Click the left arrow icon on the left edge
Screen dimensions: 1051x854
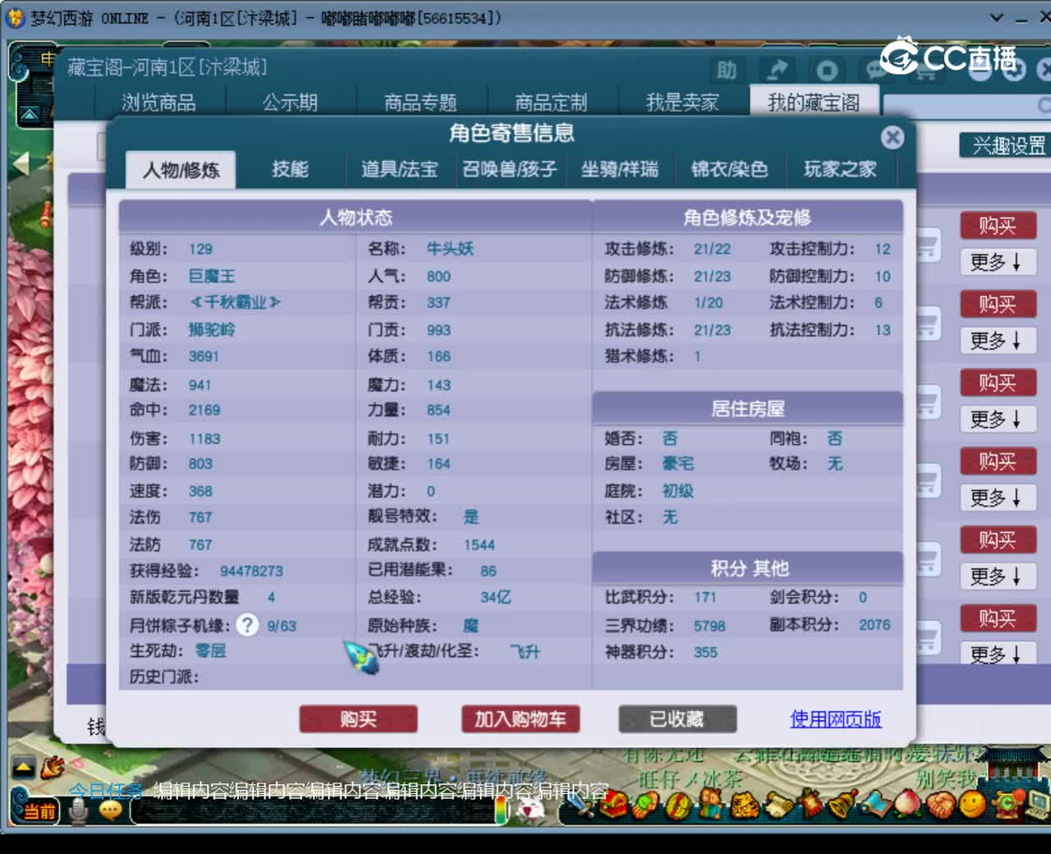21,164
